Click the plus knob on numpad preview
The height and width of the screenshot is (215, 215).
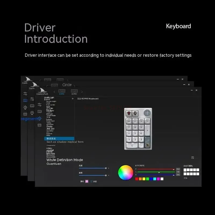[x=147, y=113]
